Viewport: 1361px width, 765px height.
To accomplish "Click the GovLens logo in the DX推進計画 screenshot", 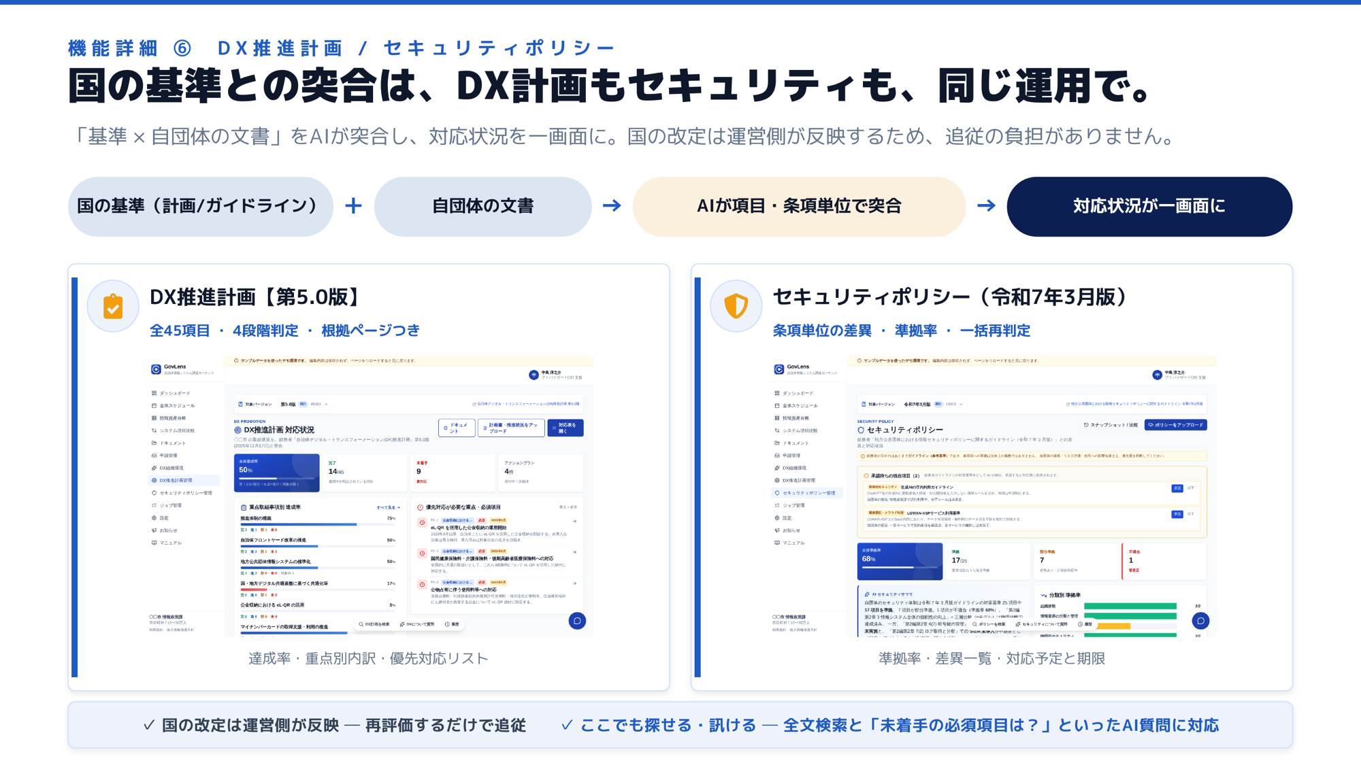I will coord(156,369).
